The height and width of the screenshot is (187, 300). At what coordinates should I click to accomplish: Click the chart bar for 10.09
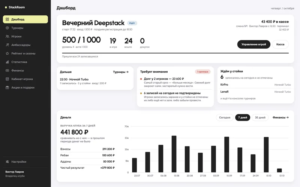(x=227, y=154)
